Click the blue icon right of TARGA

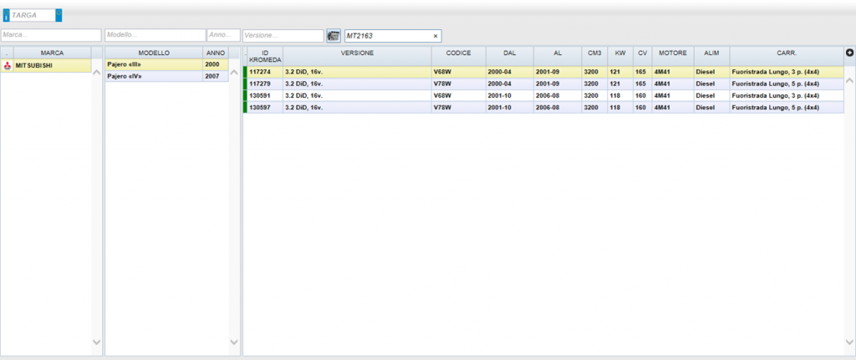pos(59,15)
